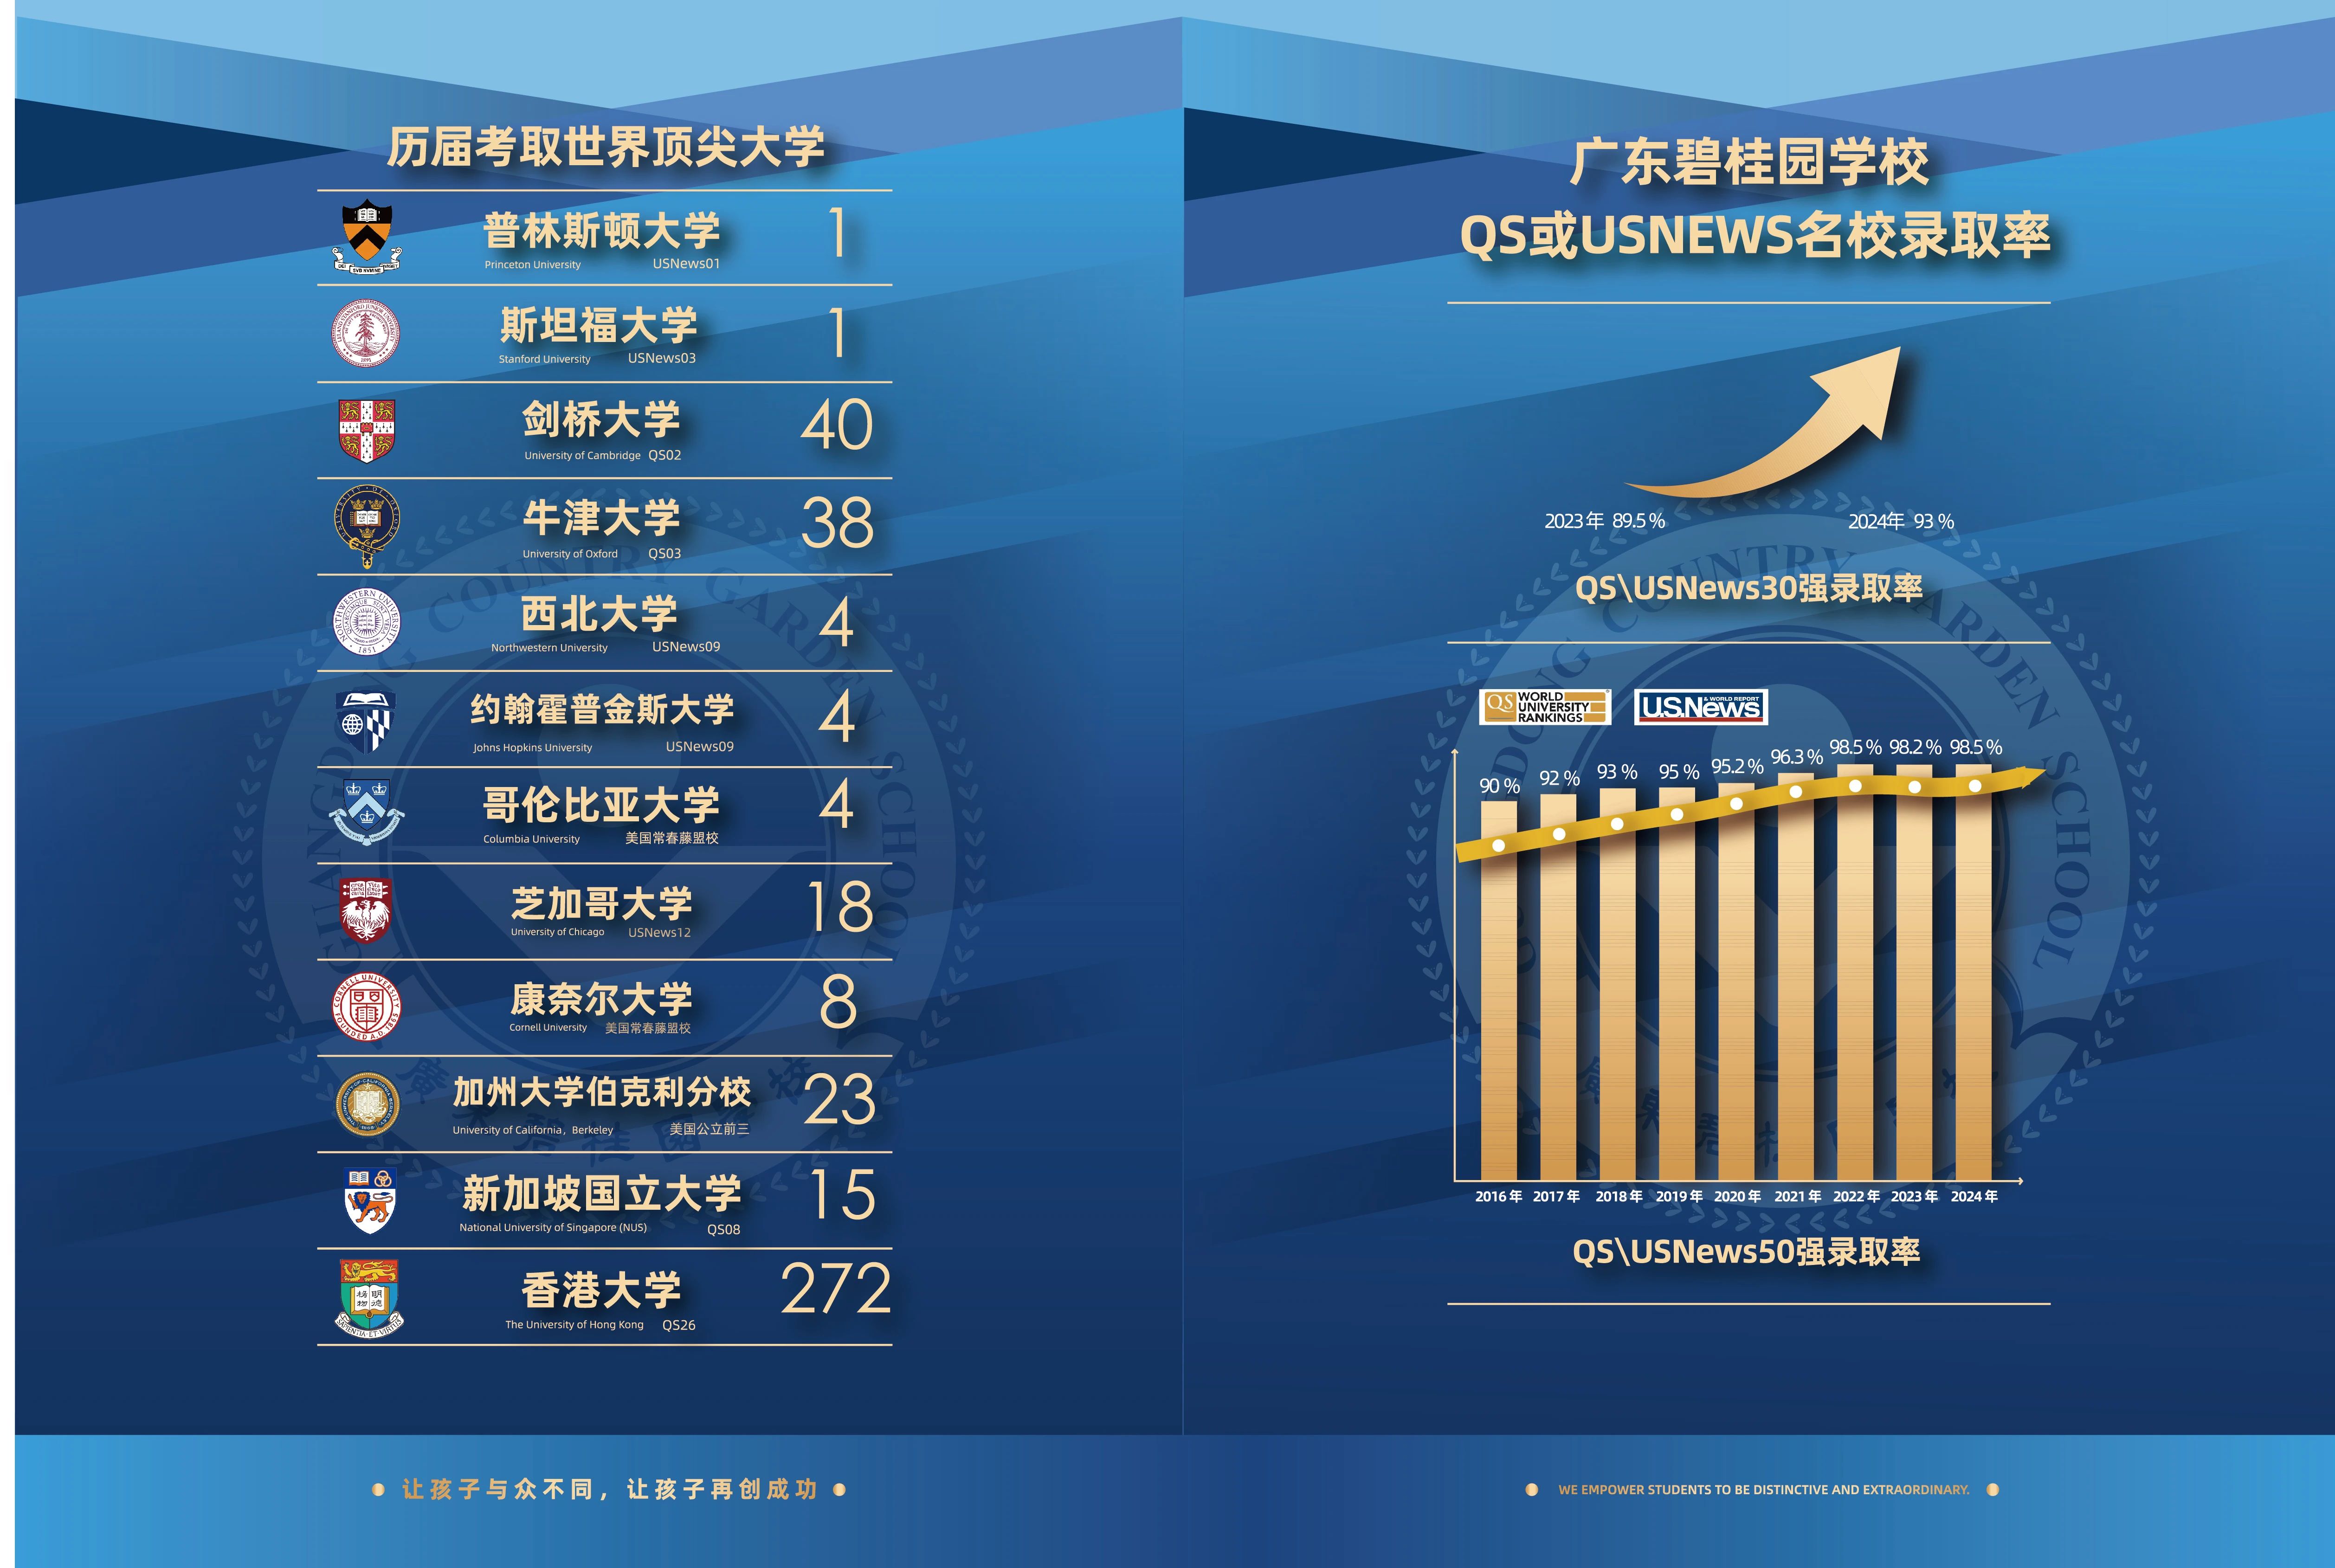The width and height of the screenshot is (2335, 1568).
Task: Select the Johns Hopkins shield logo
Action: (x=366, y=721)
